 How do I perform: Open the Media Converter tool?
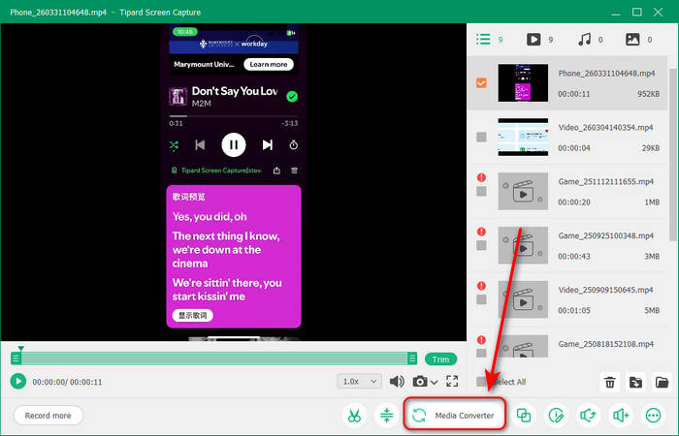coord(454,416)
